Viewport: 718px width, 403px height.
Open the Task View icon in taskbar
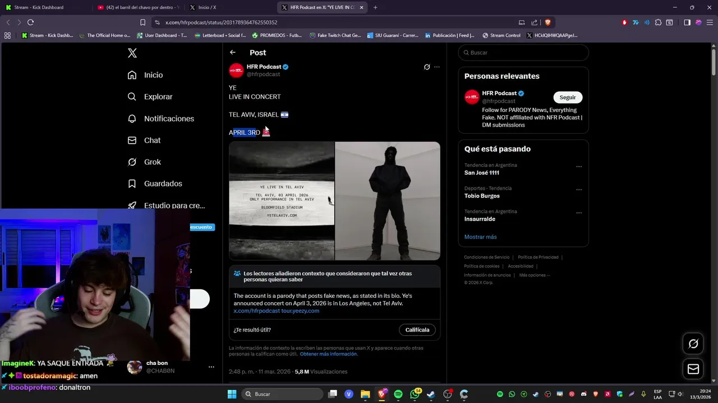(x=333, y=394)
